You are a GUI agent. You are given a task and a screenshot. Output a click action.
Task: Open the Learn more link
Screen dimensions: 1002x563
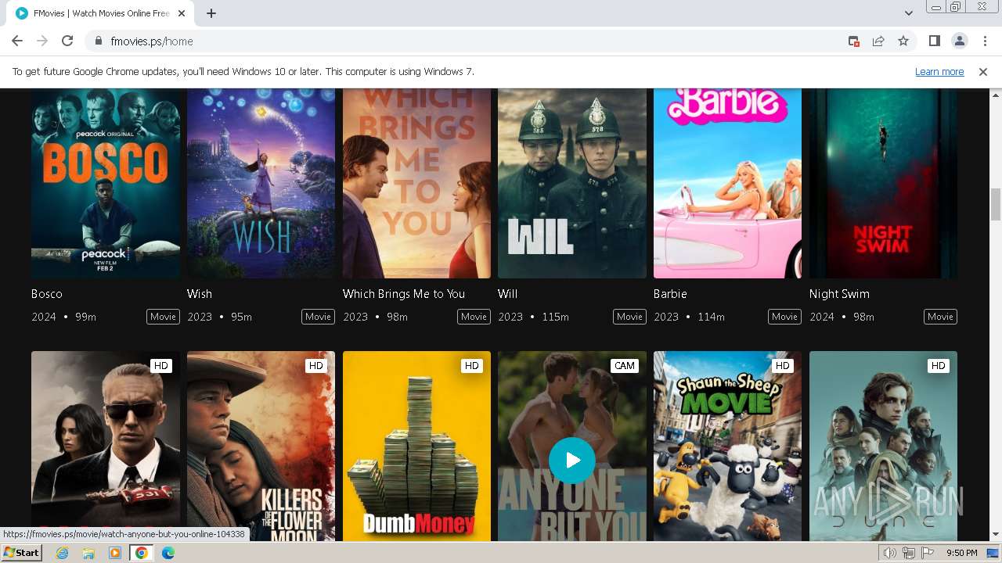(x=939, y=71)
